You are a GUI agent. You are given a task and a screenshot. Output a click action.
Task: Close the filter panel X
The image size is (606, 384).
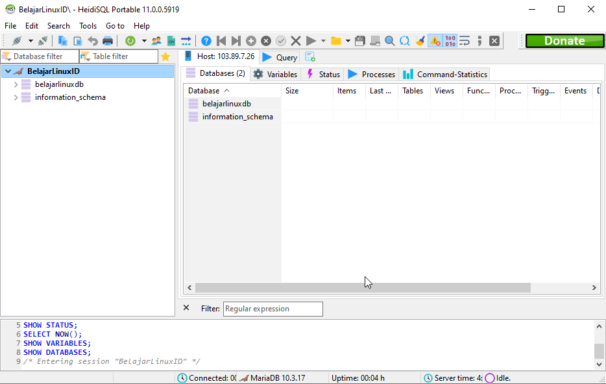coord(186,308)
